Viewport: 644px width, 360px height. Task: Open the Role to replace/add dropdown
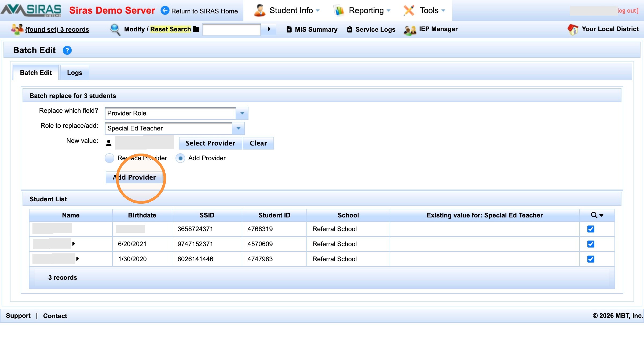pyautogui.click(x=238, y=128)
